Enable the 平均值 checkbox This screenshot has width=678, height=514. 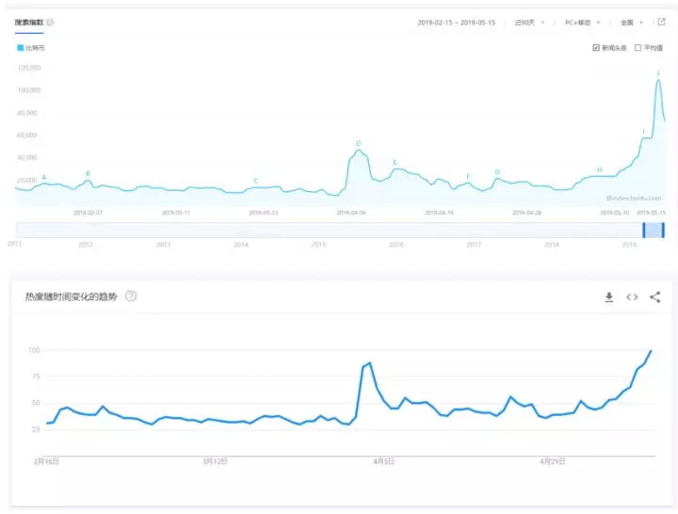point(638,47)
